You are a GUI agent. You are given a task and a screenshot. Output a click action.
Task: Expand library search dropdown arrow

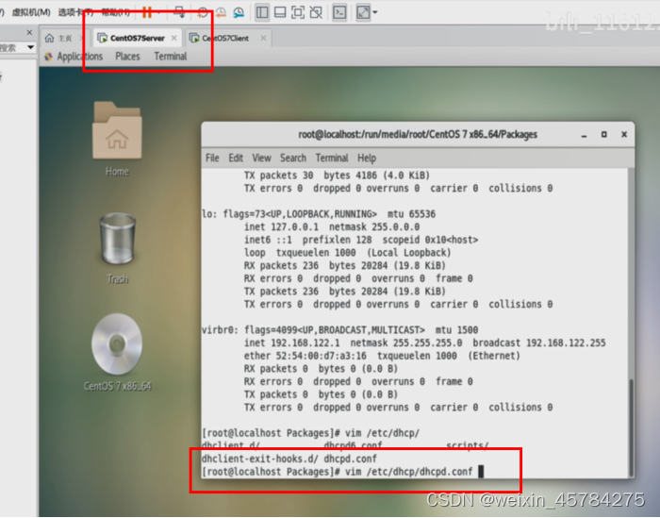click(30, 47)
